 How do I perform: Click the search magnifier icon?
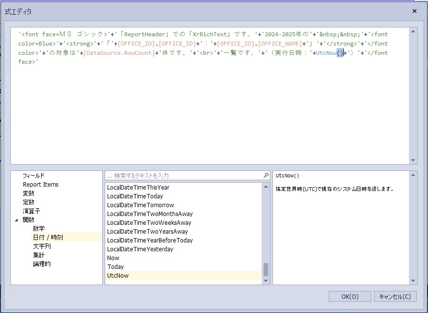tap(266, 175)
